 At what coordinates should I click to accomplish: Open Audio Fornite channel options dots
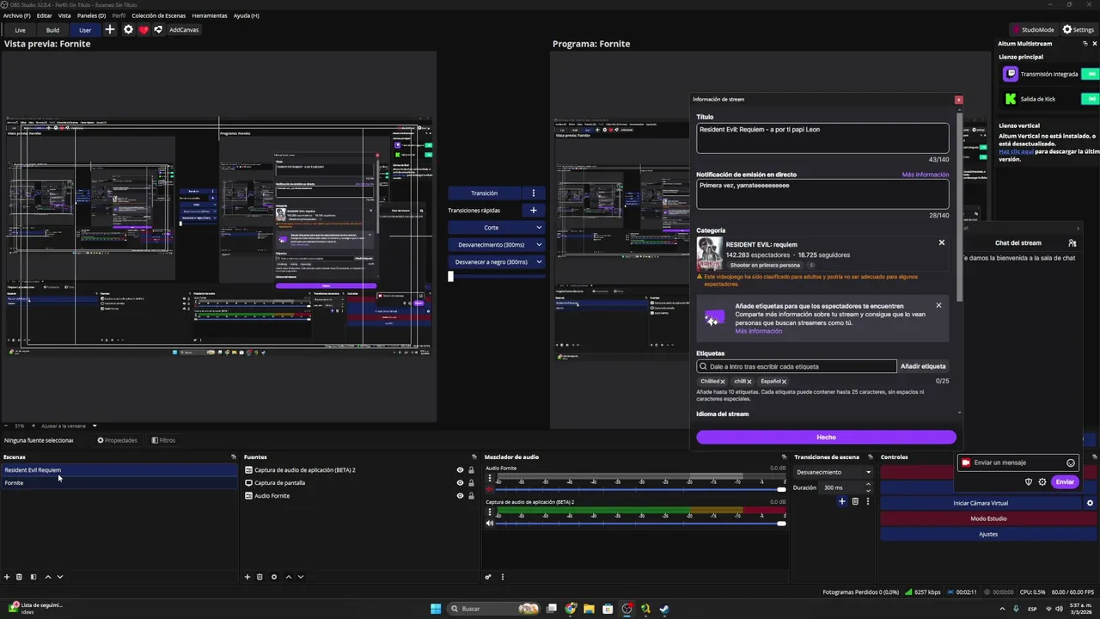point(491,477)
